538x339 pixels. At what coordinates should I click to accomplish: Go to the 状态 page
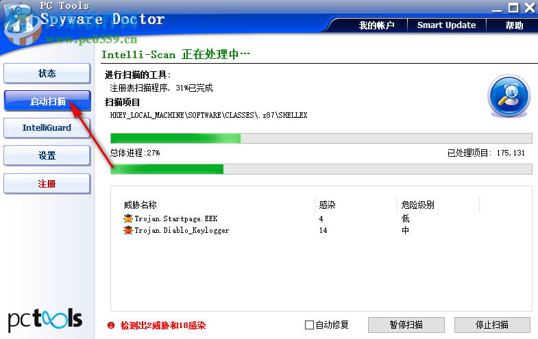(47, 73)
